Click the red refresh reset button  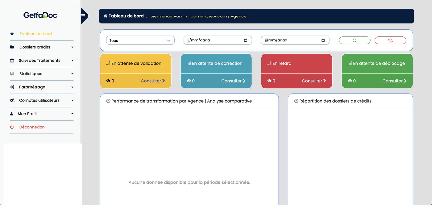[390, 40]
